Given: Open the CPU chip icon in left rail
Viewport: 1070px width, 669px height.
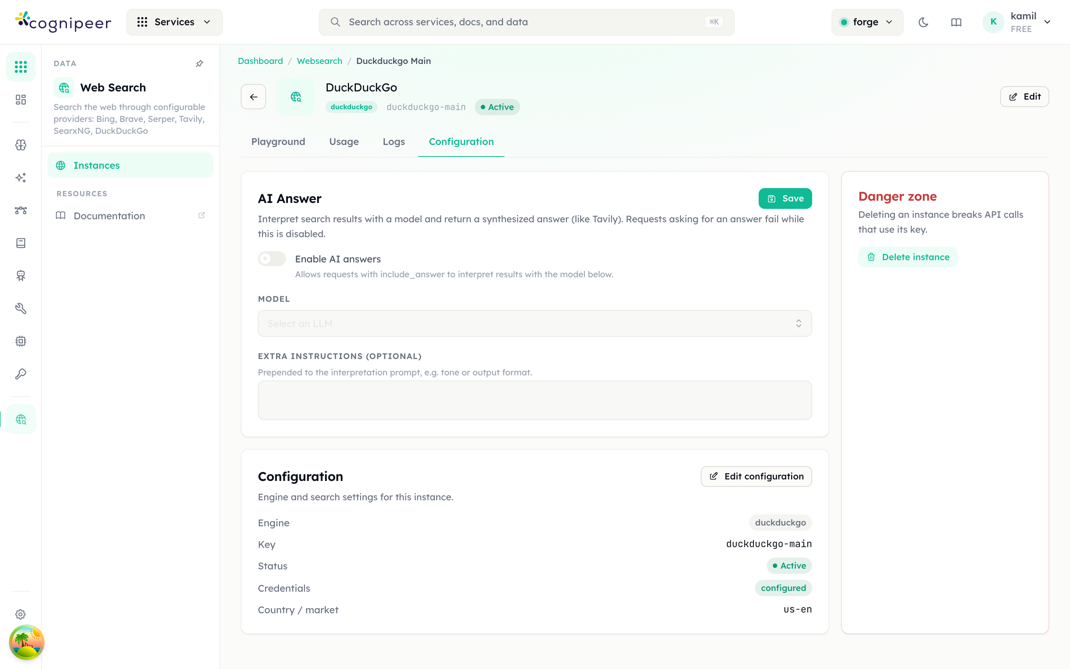Looking at the screenshot, I should click(x=21, y=341).
